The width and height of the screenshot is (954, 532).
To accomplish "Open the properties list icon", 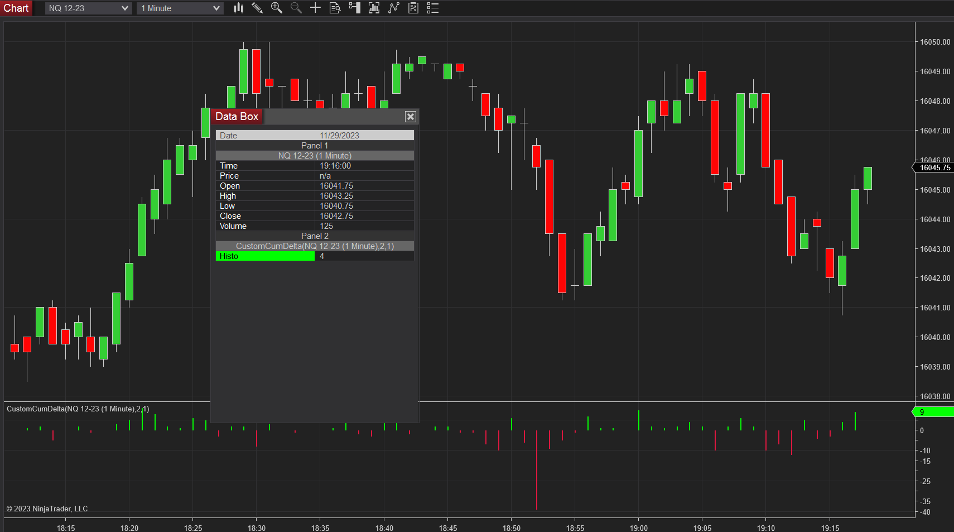I will click(433, 8).
